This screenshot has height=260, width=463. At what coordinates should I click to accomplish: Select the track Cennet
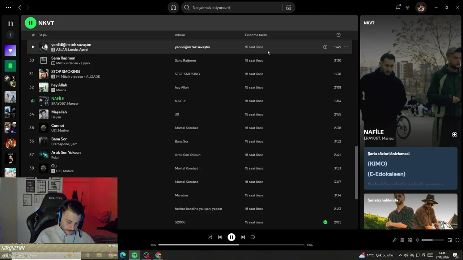tap(58, 126)
